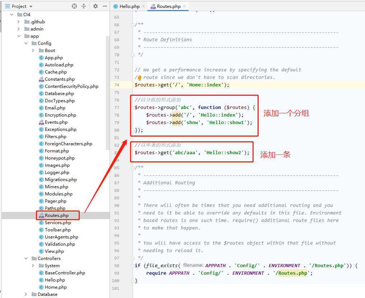Click the file_exists function call
The width and height of the screenshot is (365, 298).
[162, 266]
